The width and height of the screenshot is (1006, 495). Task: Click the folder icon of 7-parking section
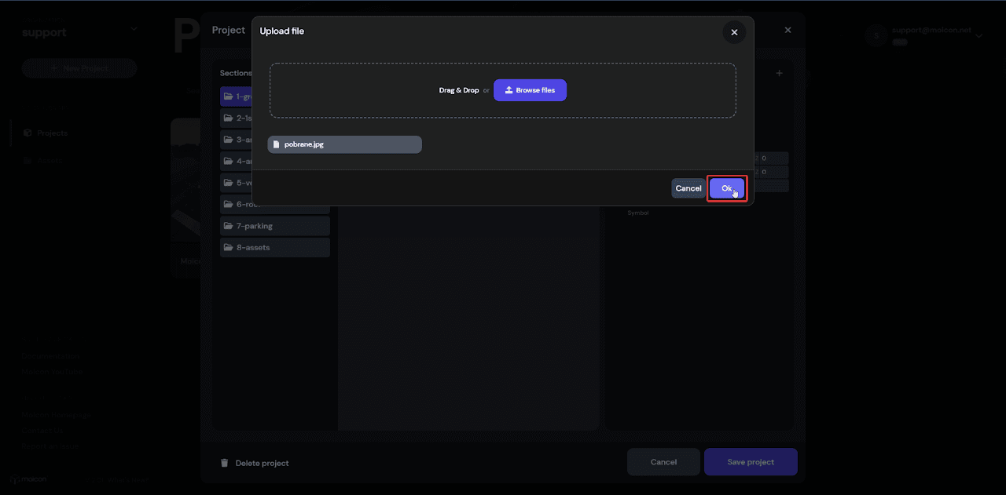228,226
